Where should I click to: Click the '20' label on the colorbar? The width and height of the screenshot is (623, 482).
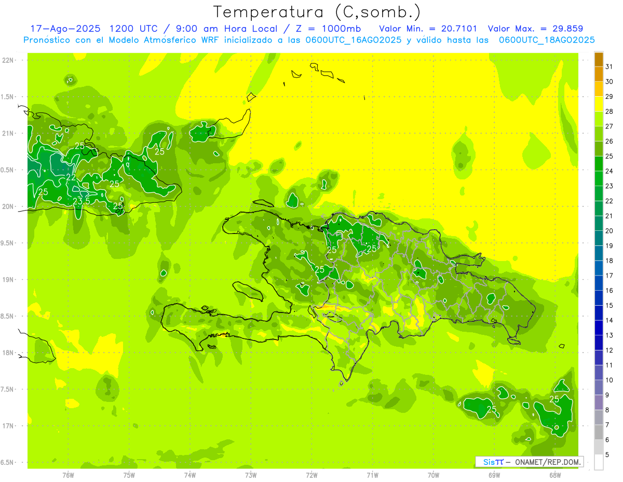(x=610, y=231)
